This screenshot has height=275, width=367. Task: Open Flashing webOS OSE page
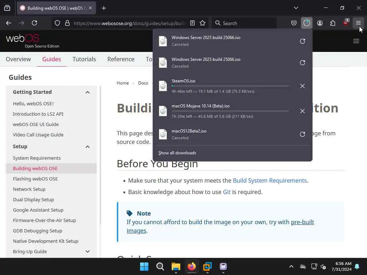coord(35,179)
